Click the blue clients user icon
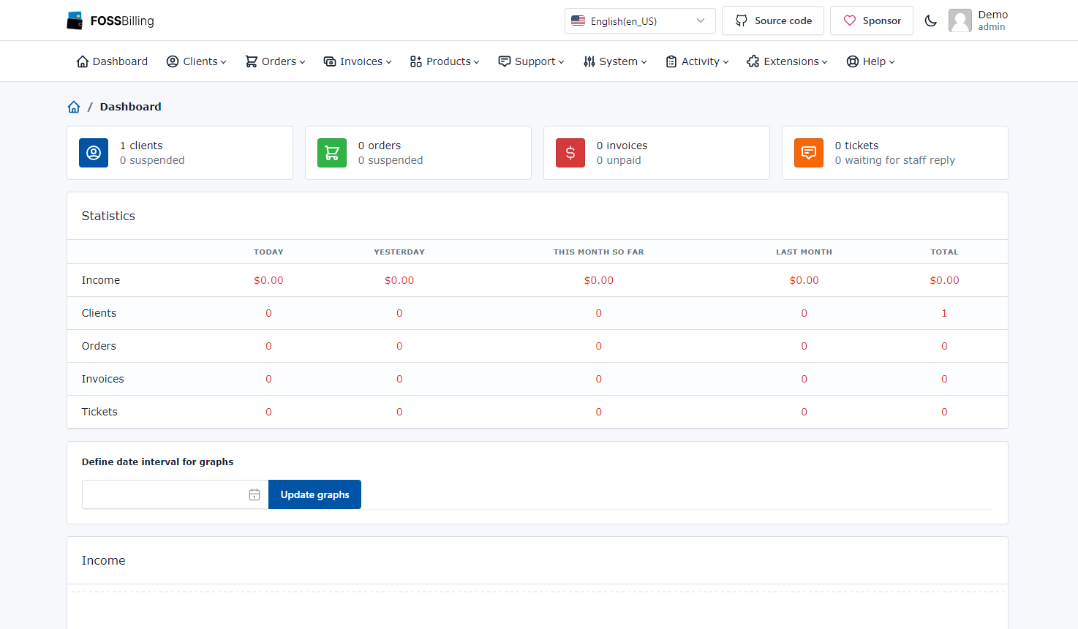The height and width of the screenshot is (629, 1078). point(94,153)
